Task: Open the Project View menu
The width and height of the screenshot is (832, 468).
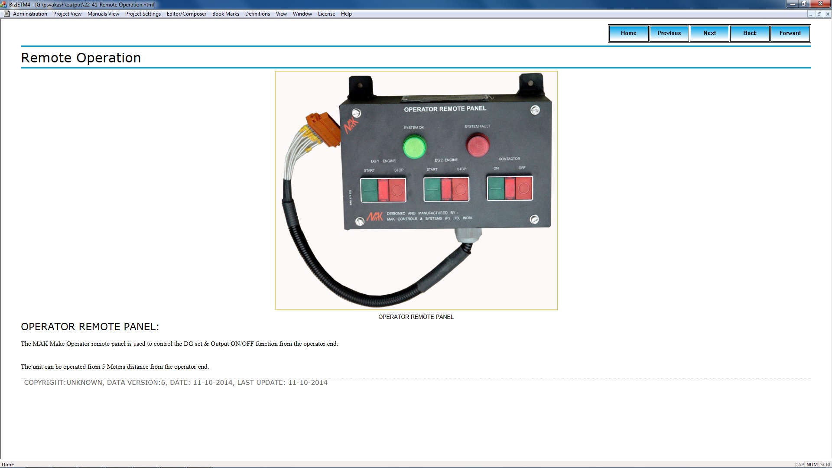Action: tap(67, 14)
